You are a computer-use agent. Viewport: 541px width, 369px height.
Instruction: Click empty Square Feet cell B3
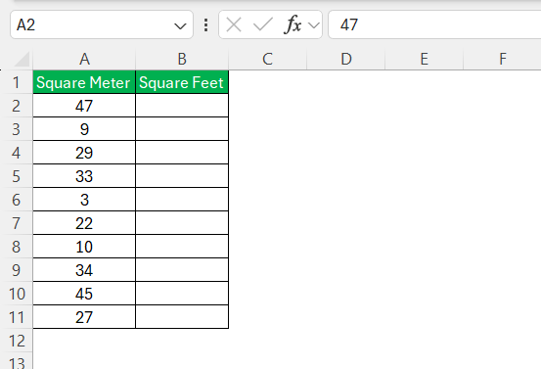pos(182,129)
